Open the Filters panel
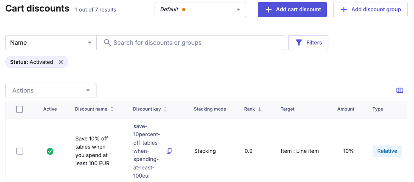 pos(308,43)
